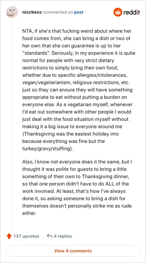The image size is (146, 263).
Task: Collapse comment using the vertical thread line
Action: click(12, 122)
